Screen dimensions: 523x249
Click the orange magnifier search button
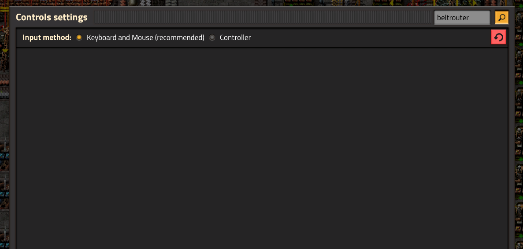[502, 18]
